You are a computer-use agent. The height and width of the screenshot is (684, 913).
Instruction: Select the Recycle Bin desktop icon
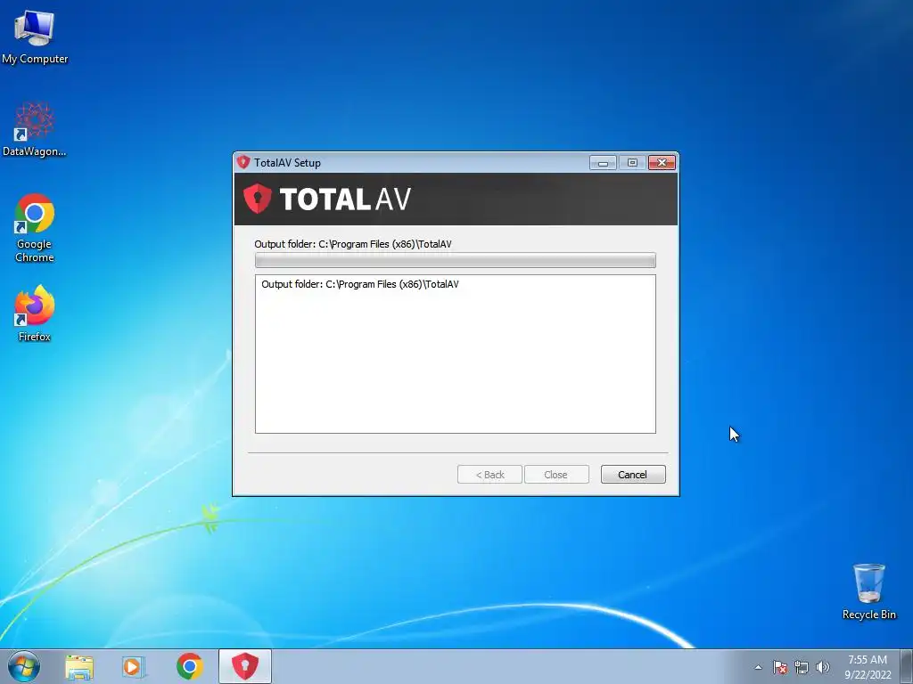[868, 591]
